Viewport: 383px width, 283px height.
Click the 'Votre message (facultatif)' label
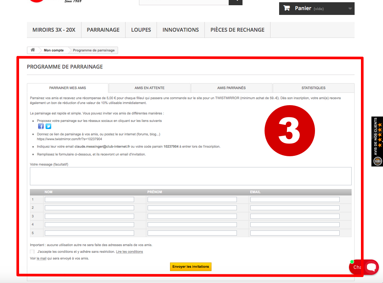pyautogui.click(x=49, y=164)
